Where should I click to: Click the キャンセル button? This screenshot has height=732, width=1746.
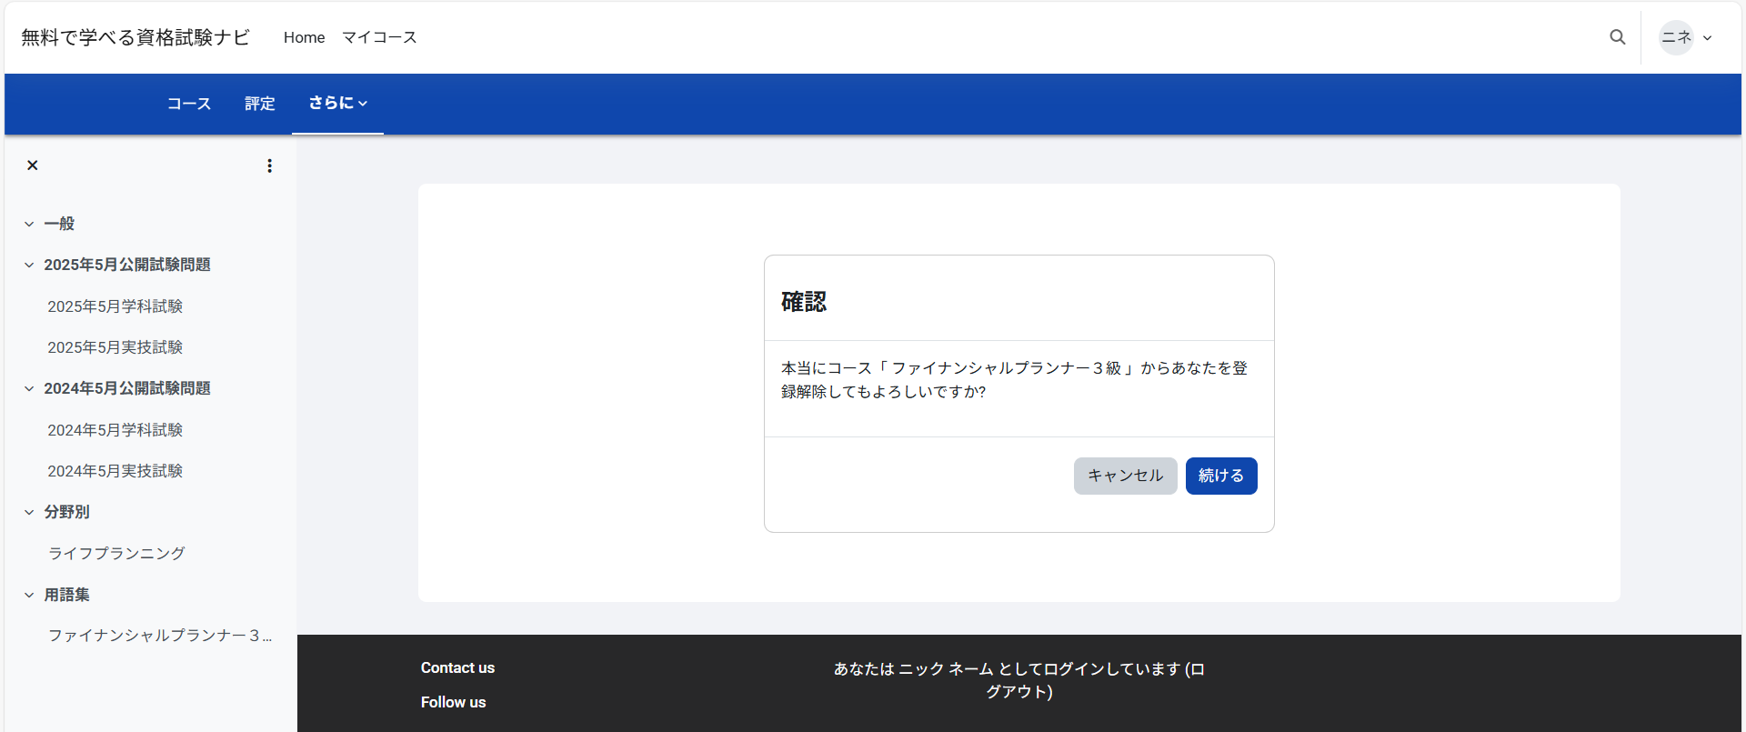(x=1125, y=476)
